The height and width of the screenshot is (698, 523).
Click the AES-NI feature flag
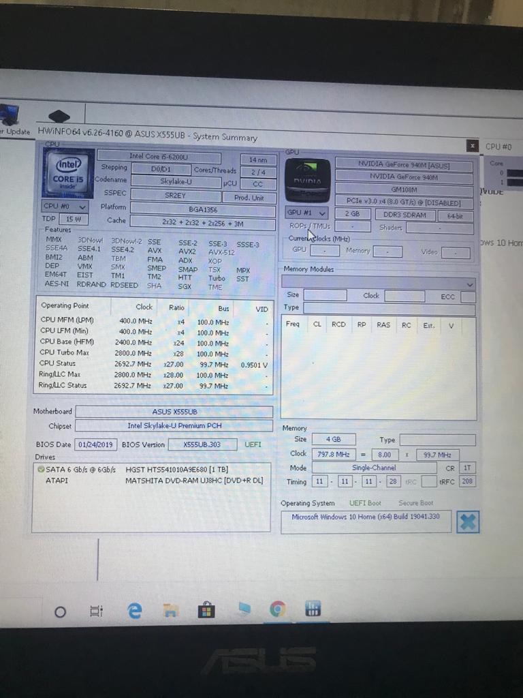(57, 284)
